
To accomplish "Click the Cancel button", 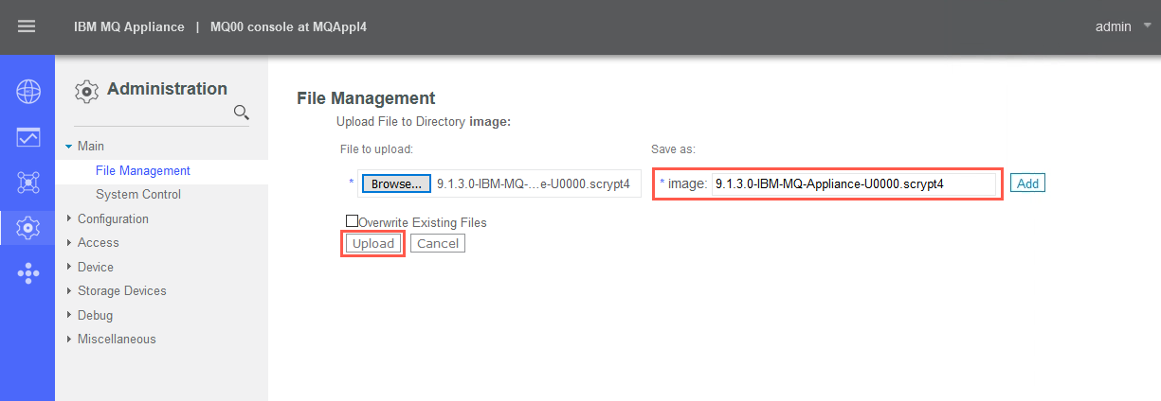I will point(438,244).
